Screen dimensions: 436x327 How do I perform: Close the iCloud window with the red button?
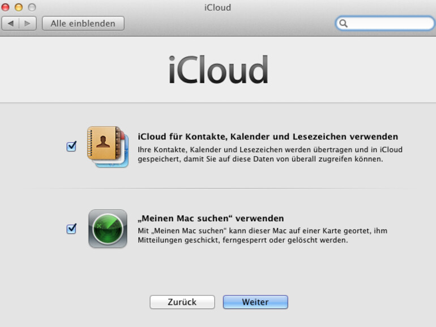coord(6,7)
